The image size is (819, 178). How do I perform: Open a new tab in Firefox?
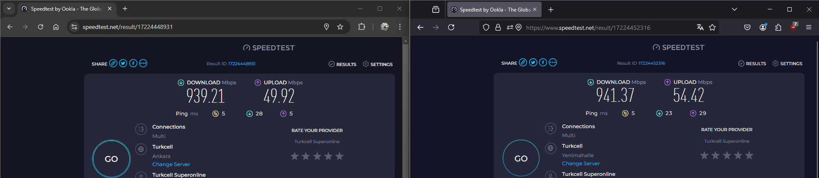pyautogui.click(x=551, y=9)
